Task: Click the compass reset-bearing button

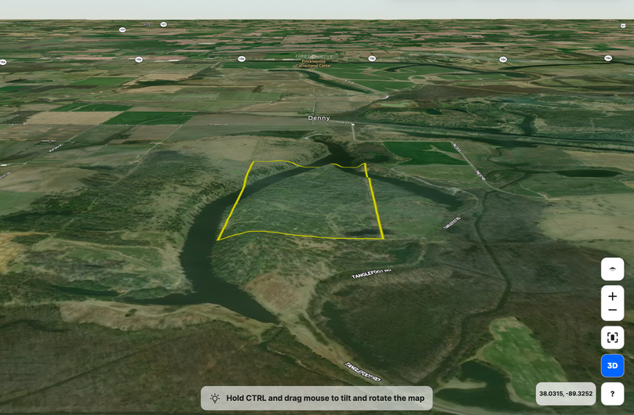Action: tap(612, 269)
